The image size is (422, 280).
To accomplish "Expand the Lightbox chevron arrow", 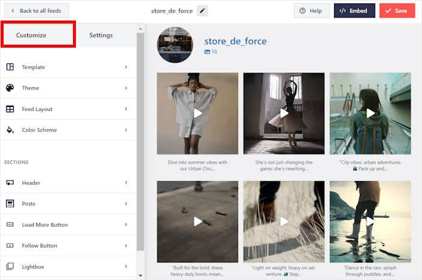I will (126, 267).
